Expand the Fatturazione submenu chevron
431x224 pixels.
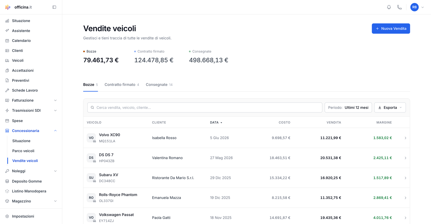tap(55, 100)
